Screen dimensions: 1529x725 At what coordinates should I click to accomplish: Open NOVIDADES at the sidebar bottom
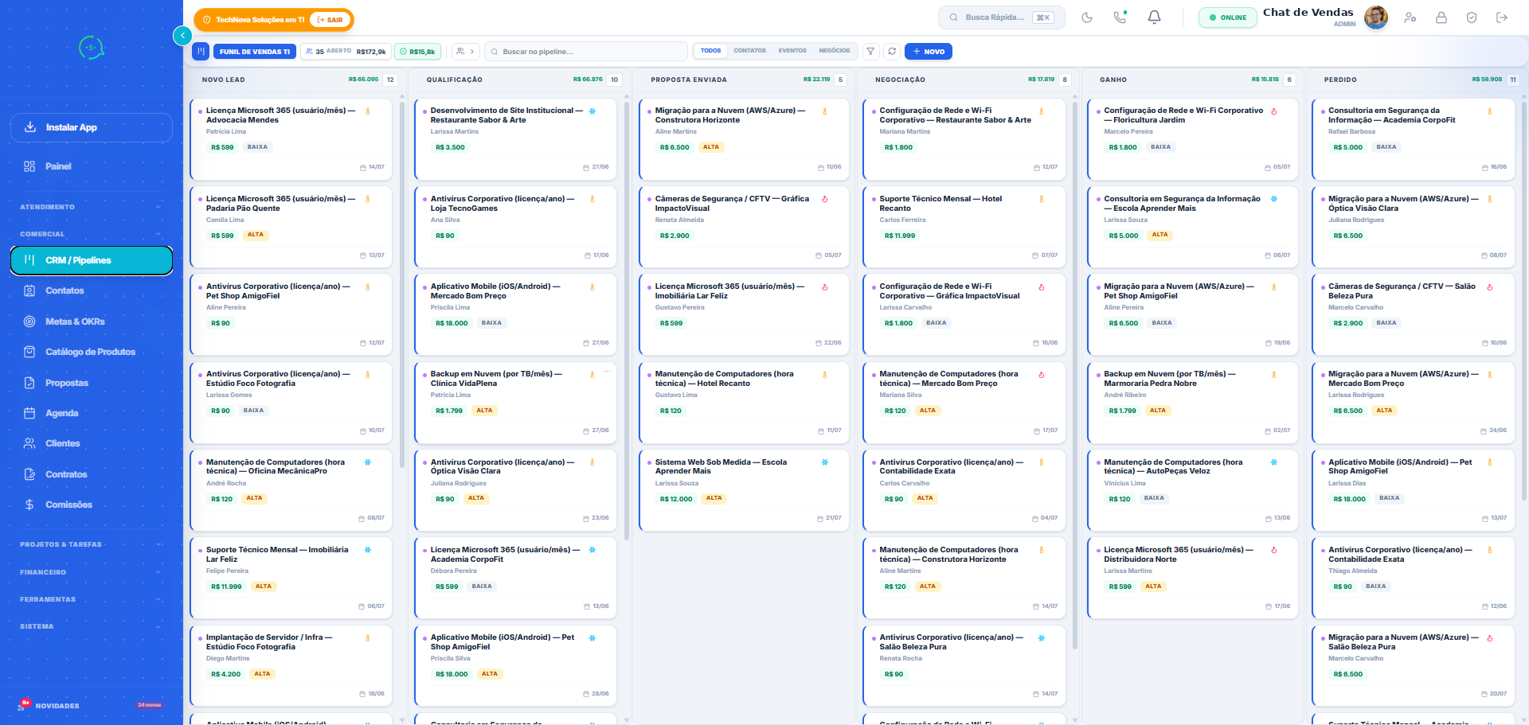point(92,705)
